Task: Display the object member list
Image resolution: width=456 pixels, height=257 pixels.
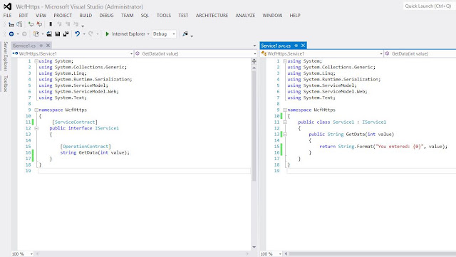Action: click(x=11, y=24)
